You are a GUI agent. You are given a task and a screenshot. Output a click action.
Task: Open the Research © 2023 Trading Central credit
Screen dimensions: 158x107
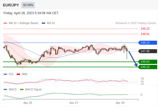136,23
